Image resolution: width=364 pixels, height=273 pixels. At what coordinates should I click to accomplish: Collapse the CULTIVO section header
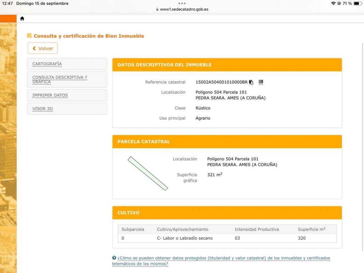point(227,213)
